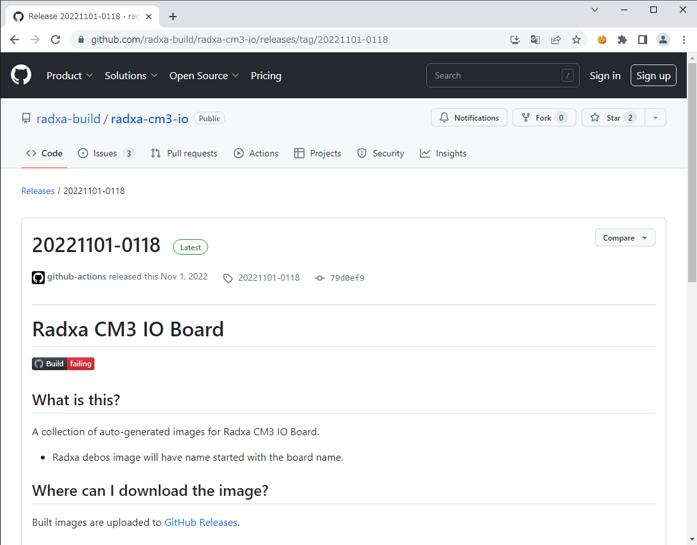Toggle the browser side panel icon
The width and height of the screenshot is (697, 545).
tap(642, 40)
